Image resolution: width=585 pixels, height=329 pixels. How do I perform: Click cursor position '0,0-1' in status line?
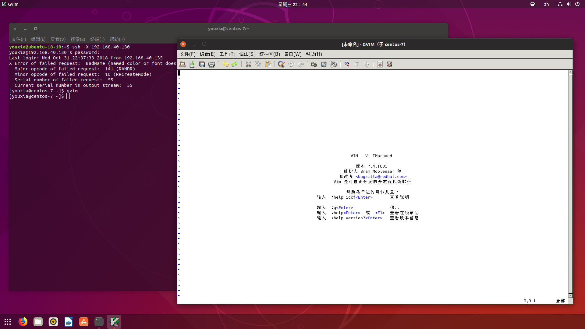tap(530, 301)
